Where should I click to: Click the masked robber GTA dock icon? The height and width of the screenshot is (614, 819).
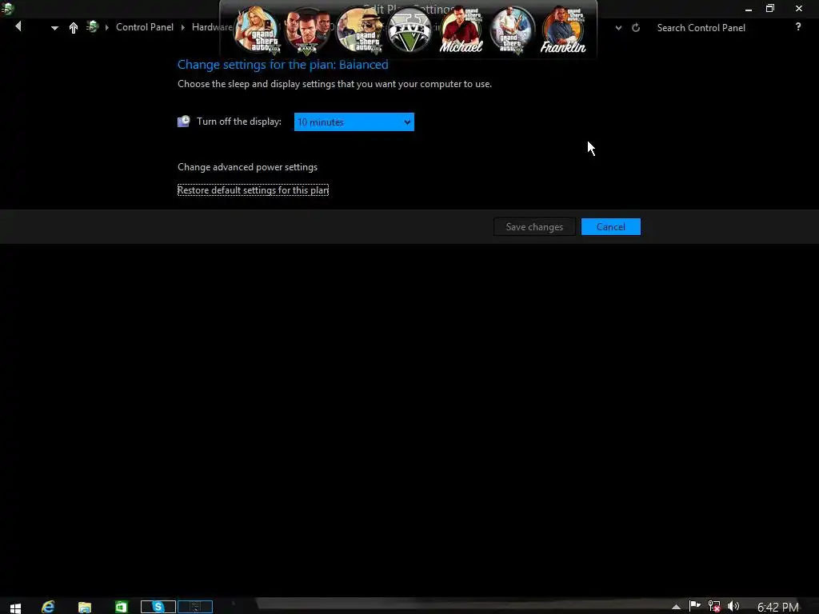click(359, 30)
